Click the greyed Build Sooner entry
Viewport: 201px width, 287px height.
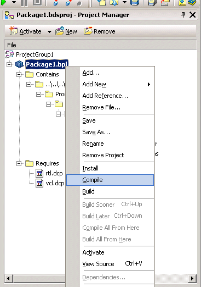click(110, 205)
